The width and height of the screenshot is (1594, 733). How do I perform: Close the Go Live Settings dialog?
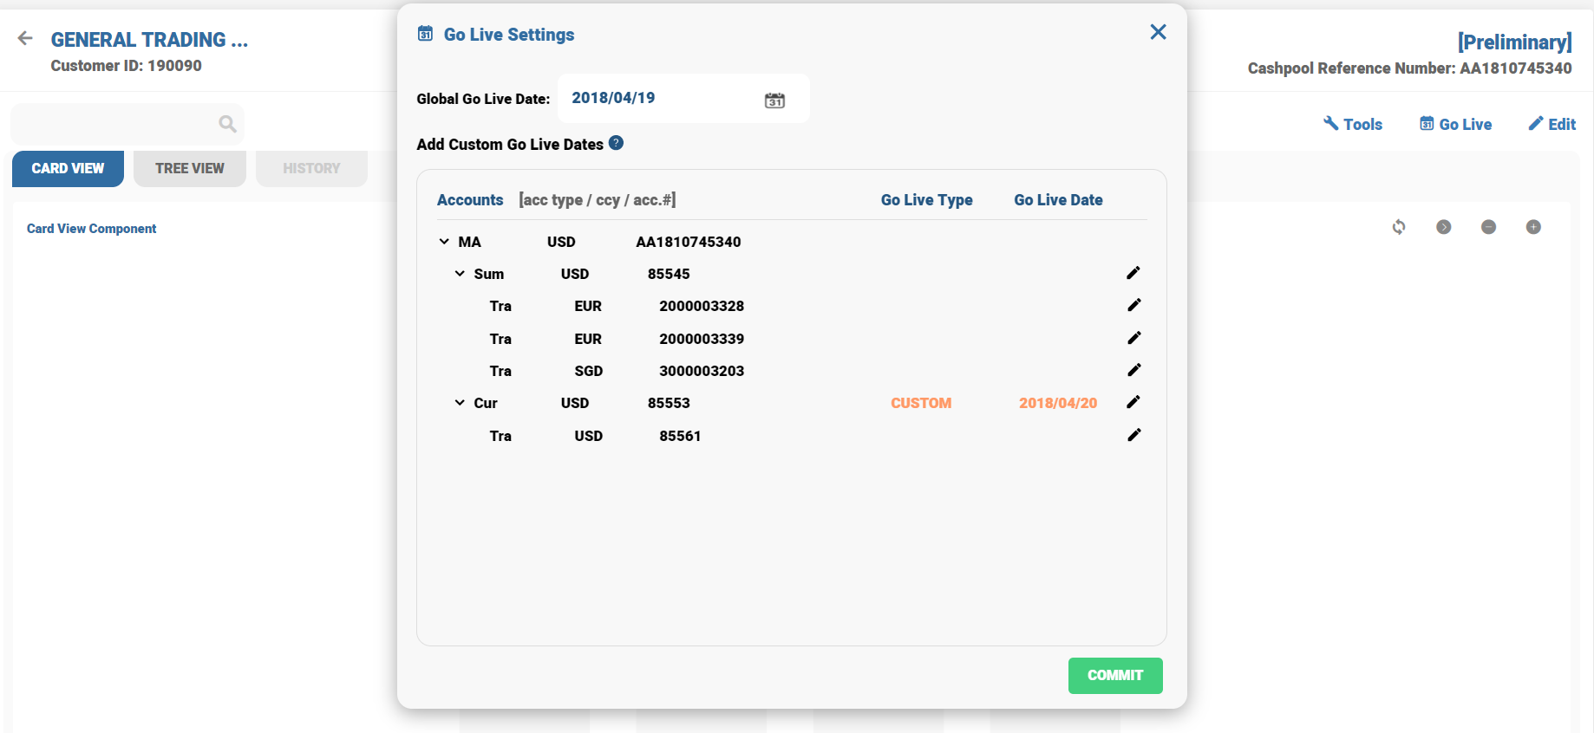(1158, 32)
